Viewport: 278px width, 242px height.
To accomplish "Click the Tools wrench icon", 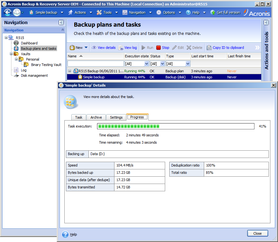I will (99, 12).
